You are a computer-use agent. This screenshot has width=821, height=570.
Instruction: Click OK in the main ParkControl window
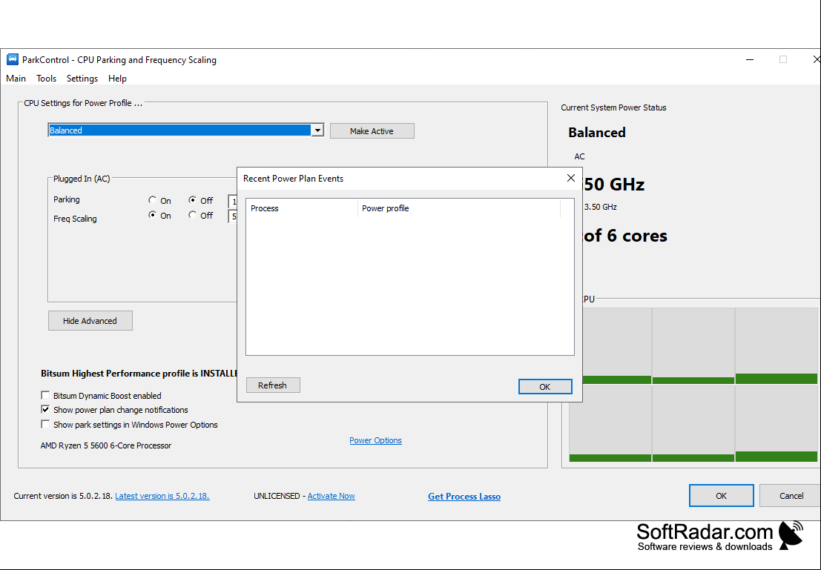pyautogui.click(x=721, y=496)
